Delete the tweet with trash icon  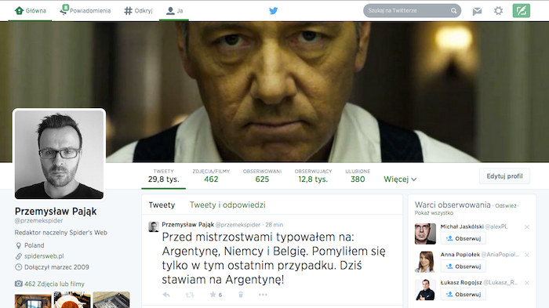(241, 295)
